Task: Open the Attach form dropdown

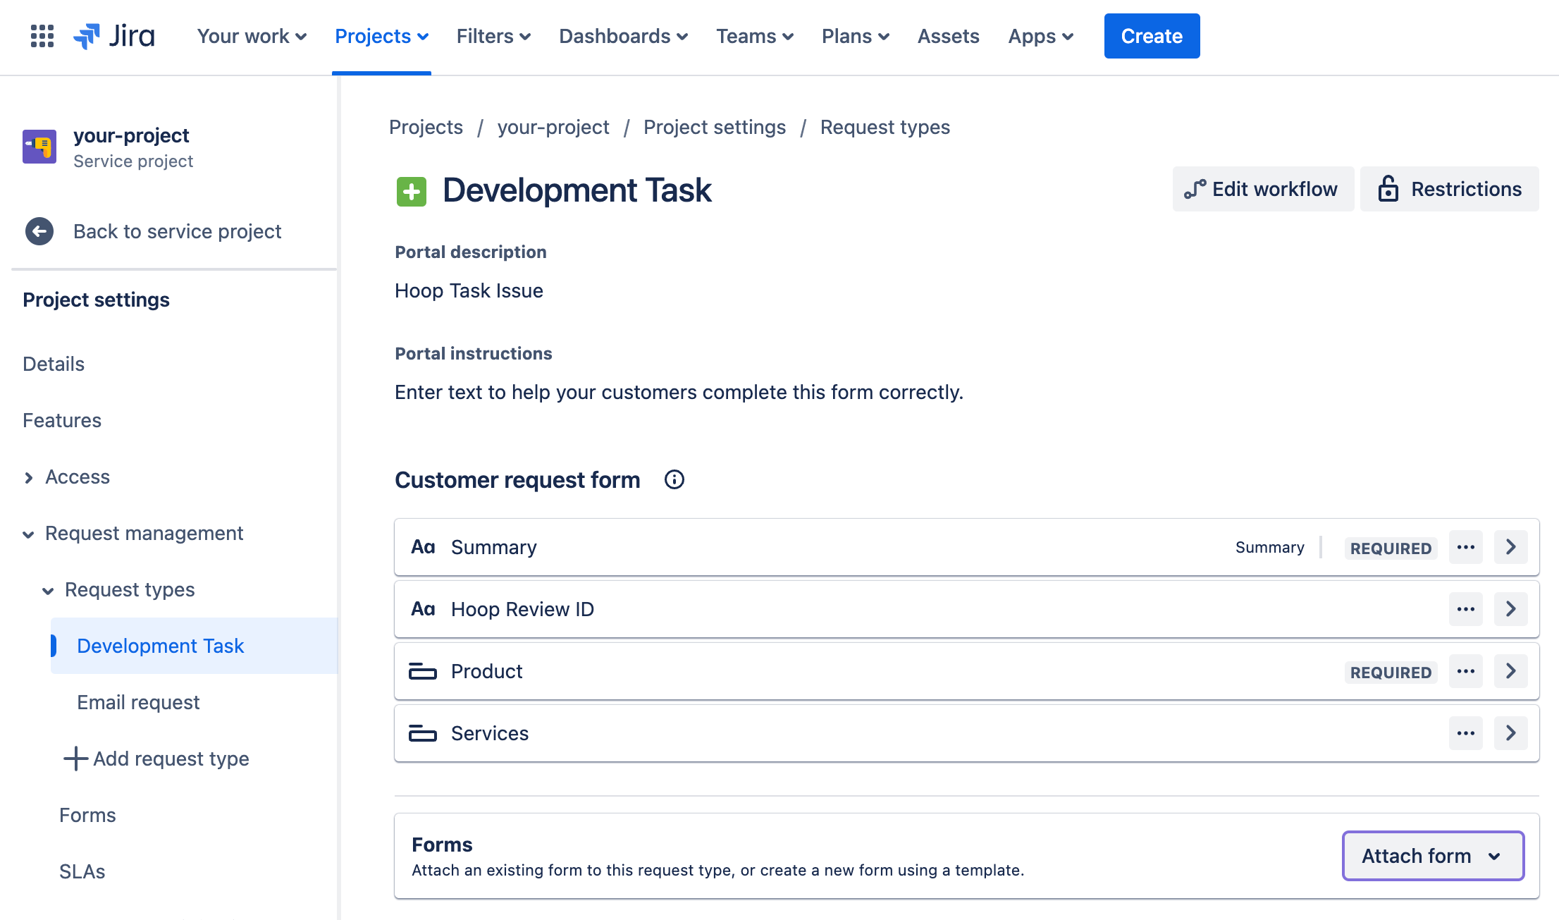Action: (1433, 856)
